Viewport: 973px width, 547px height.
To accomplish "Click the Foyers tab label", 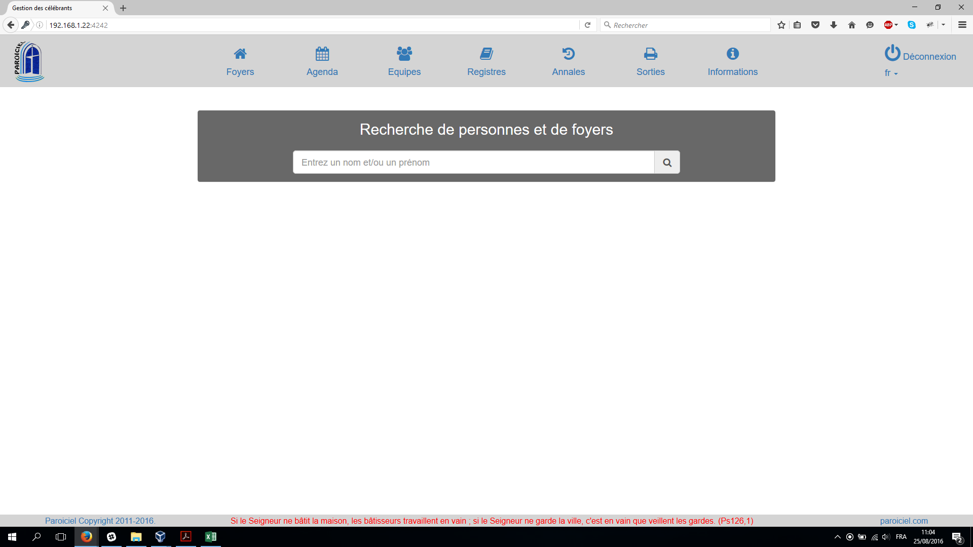I will [240, 71].
